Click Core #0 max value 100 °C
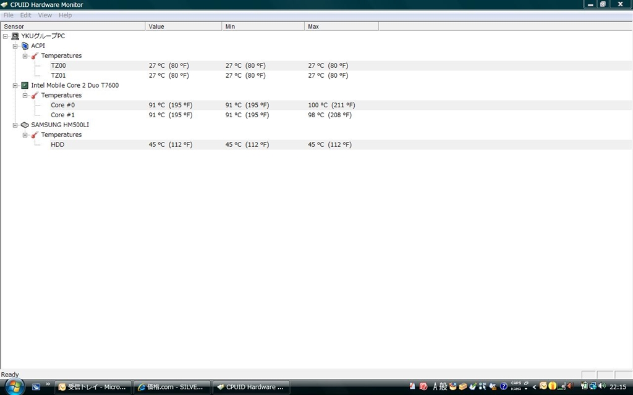The height and width of the screenshot is (395, 633). (x=331, y=105)
